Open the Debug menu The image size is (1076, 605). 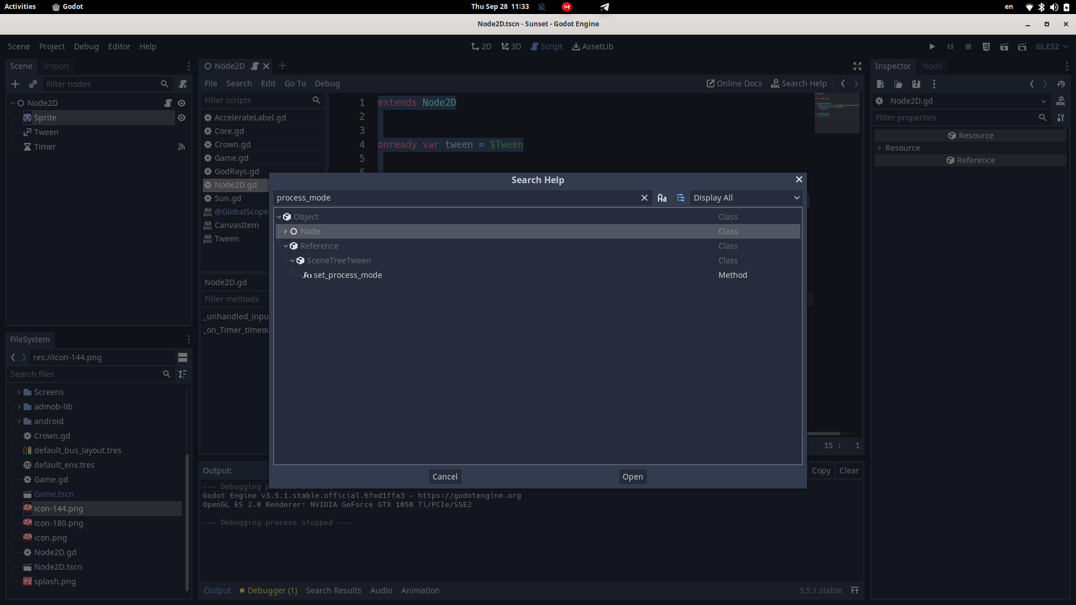click(86, 46)
